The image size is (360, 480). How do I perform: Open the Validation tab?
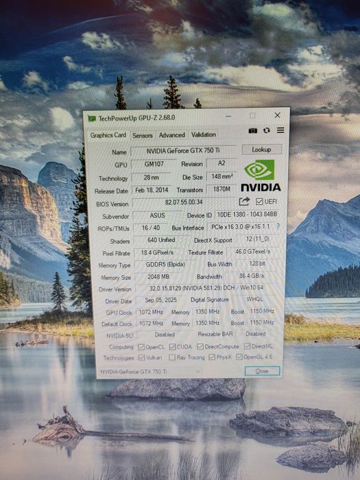coord(204,134)
